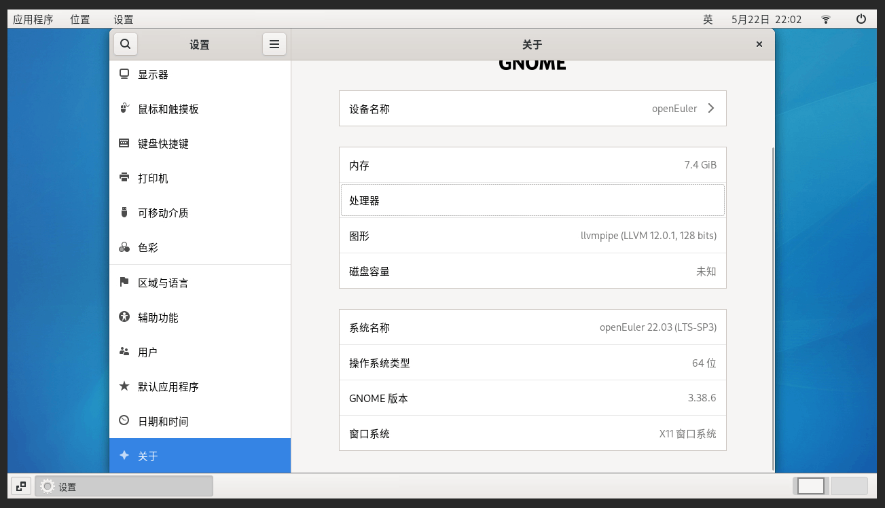Viewport: 885px width, 508px height.
Task: Click the display monitor icon beside 显示器
Action: click(x=124, y=74)
